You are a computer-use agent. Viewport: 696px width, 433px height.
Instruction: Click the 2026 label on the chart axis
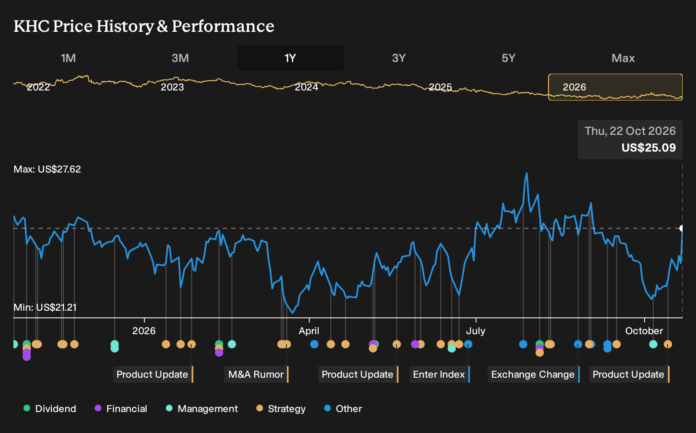pyautogui.click(x=144, y=331)
